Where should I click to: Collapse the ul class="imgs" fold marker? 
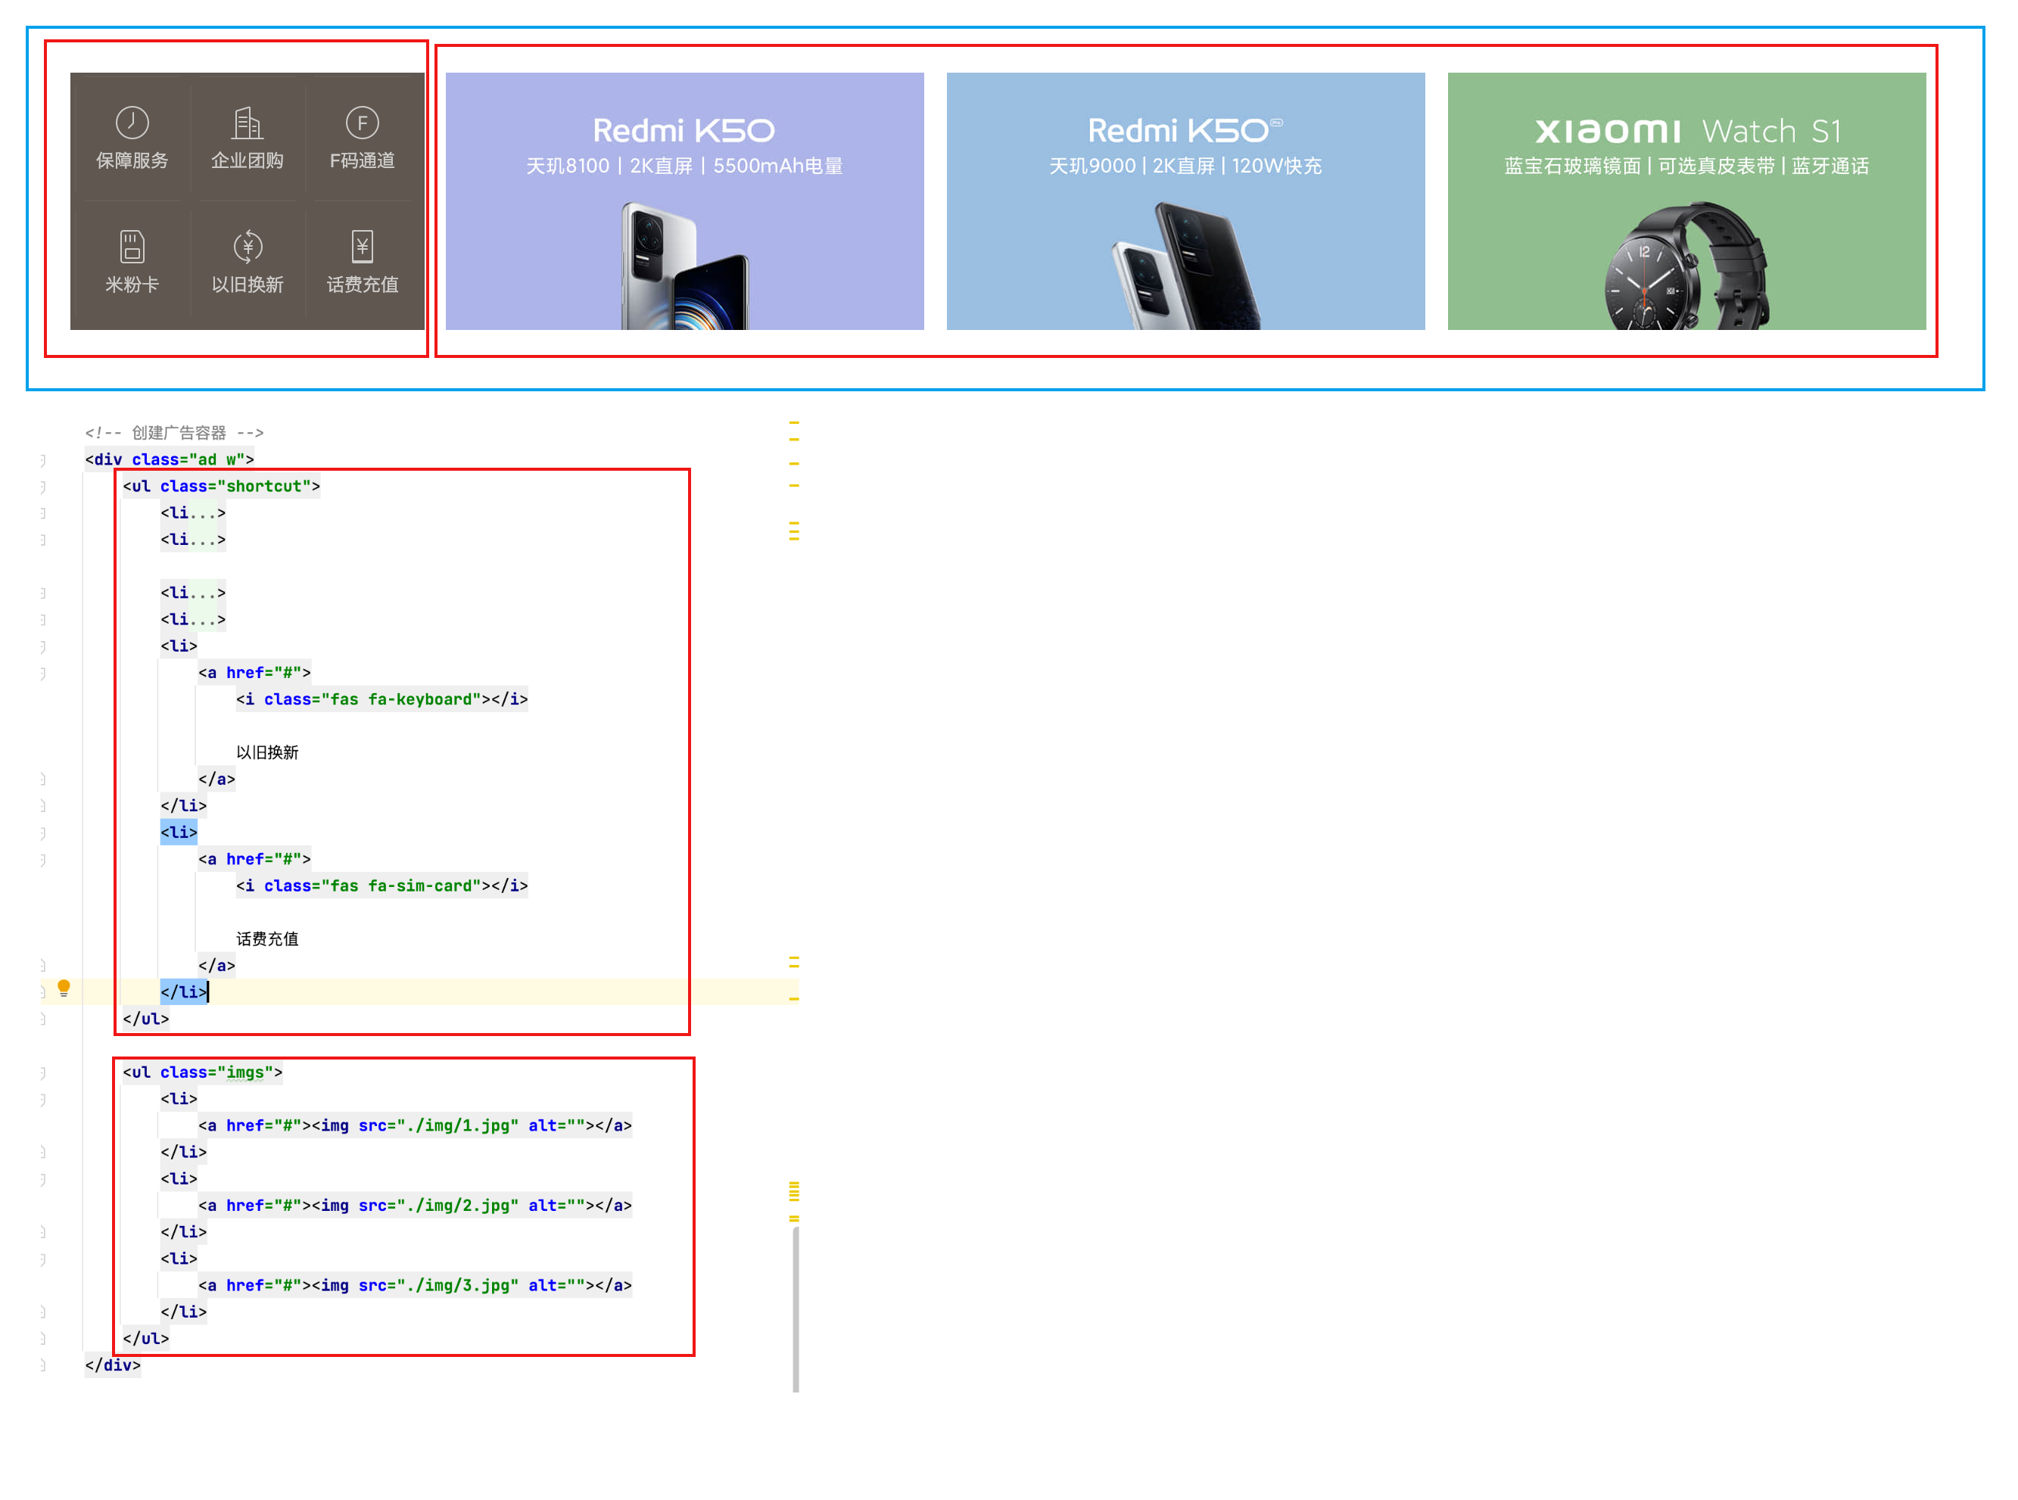click(x=42, y=1073)
